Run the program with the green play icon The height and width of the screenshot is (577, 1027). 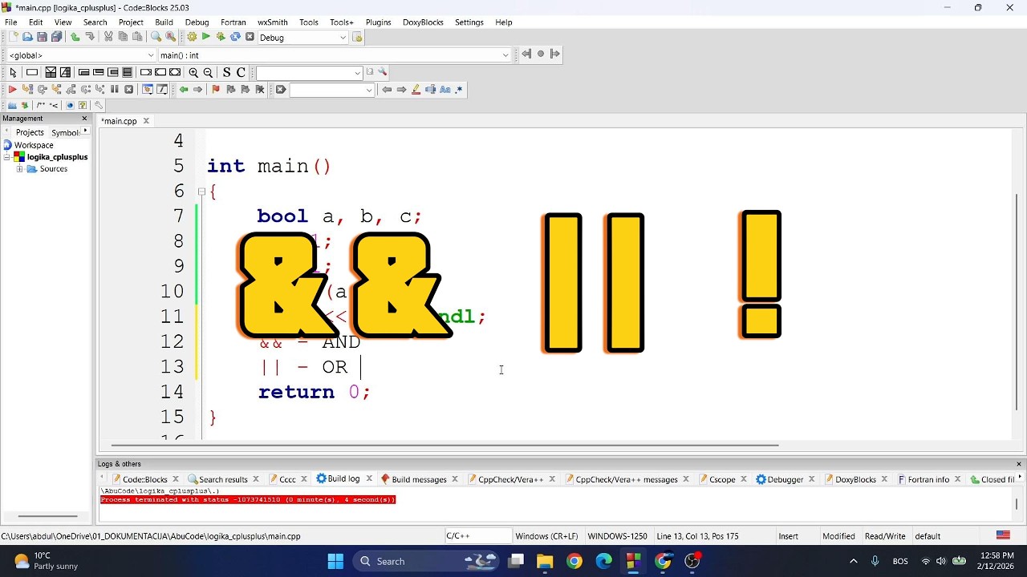click(x=206, y=37)
